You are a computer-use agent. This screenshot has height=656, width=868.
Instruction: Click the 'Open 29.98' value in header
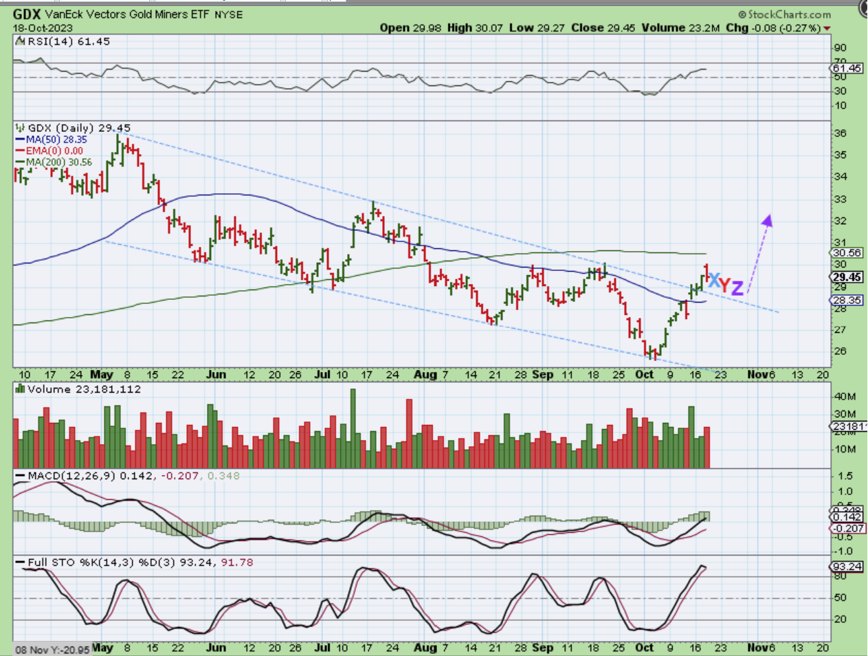410,28
